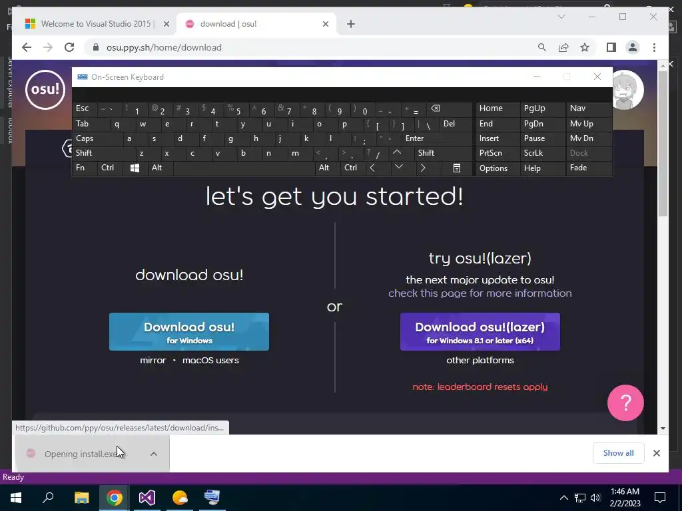The image size is (682, 511).
Task: Open the user avatar profile picture
Action: 627,90
